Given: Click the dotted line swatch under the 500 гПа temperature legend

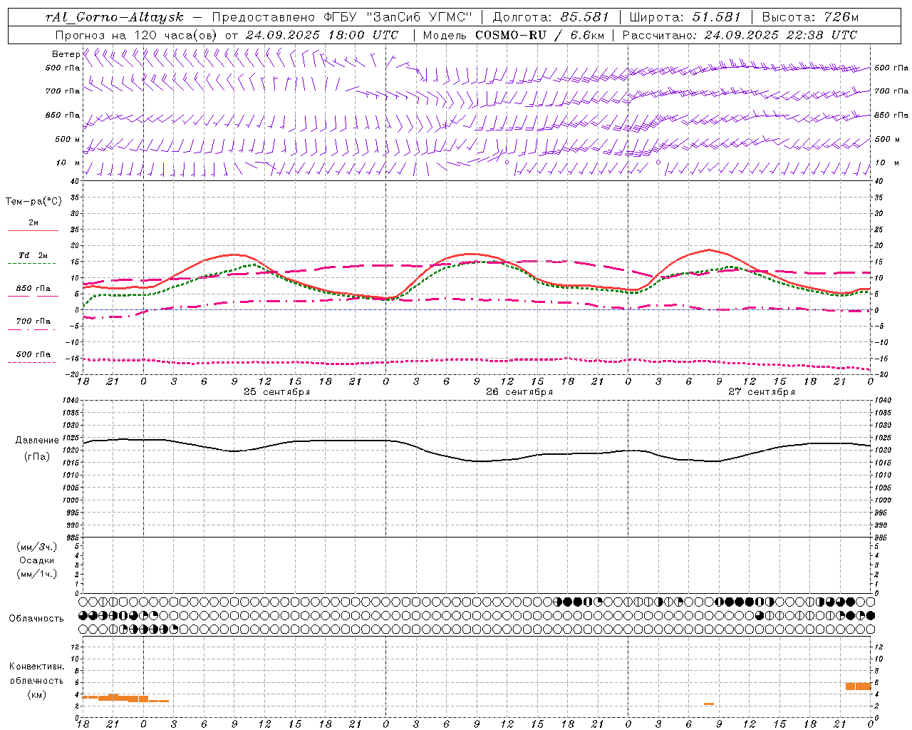Looking at the screenshot, I should (x=31, y=362).
